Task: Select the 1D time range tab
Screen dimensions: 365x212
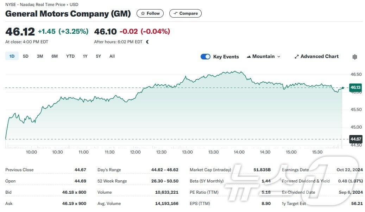Action: 12,56
